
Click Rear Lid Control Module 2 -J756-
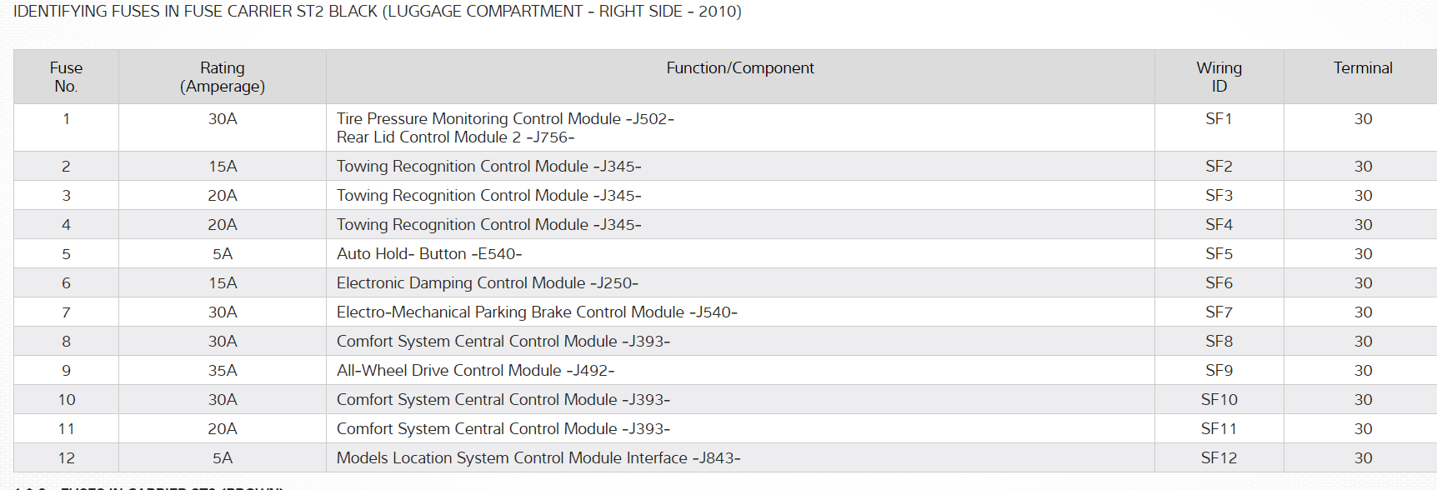click(455, 137)
